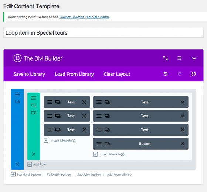207x192 pixels.
Task: Click the up-down arrows icon in Divi header
Action: (166, 58)
